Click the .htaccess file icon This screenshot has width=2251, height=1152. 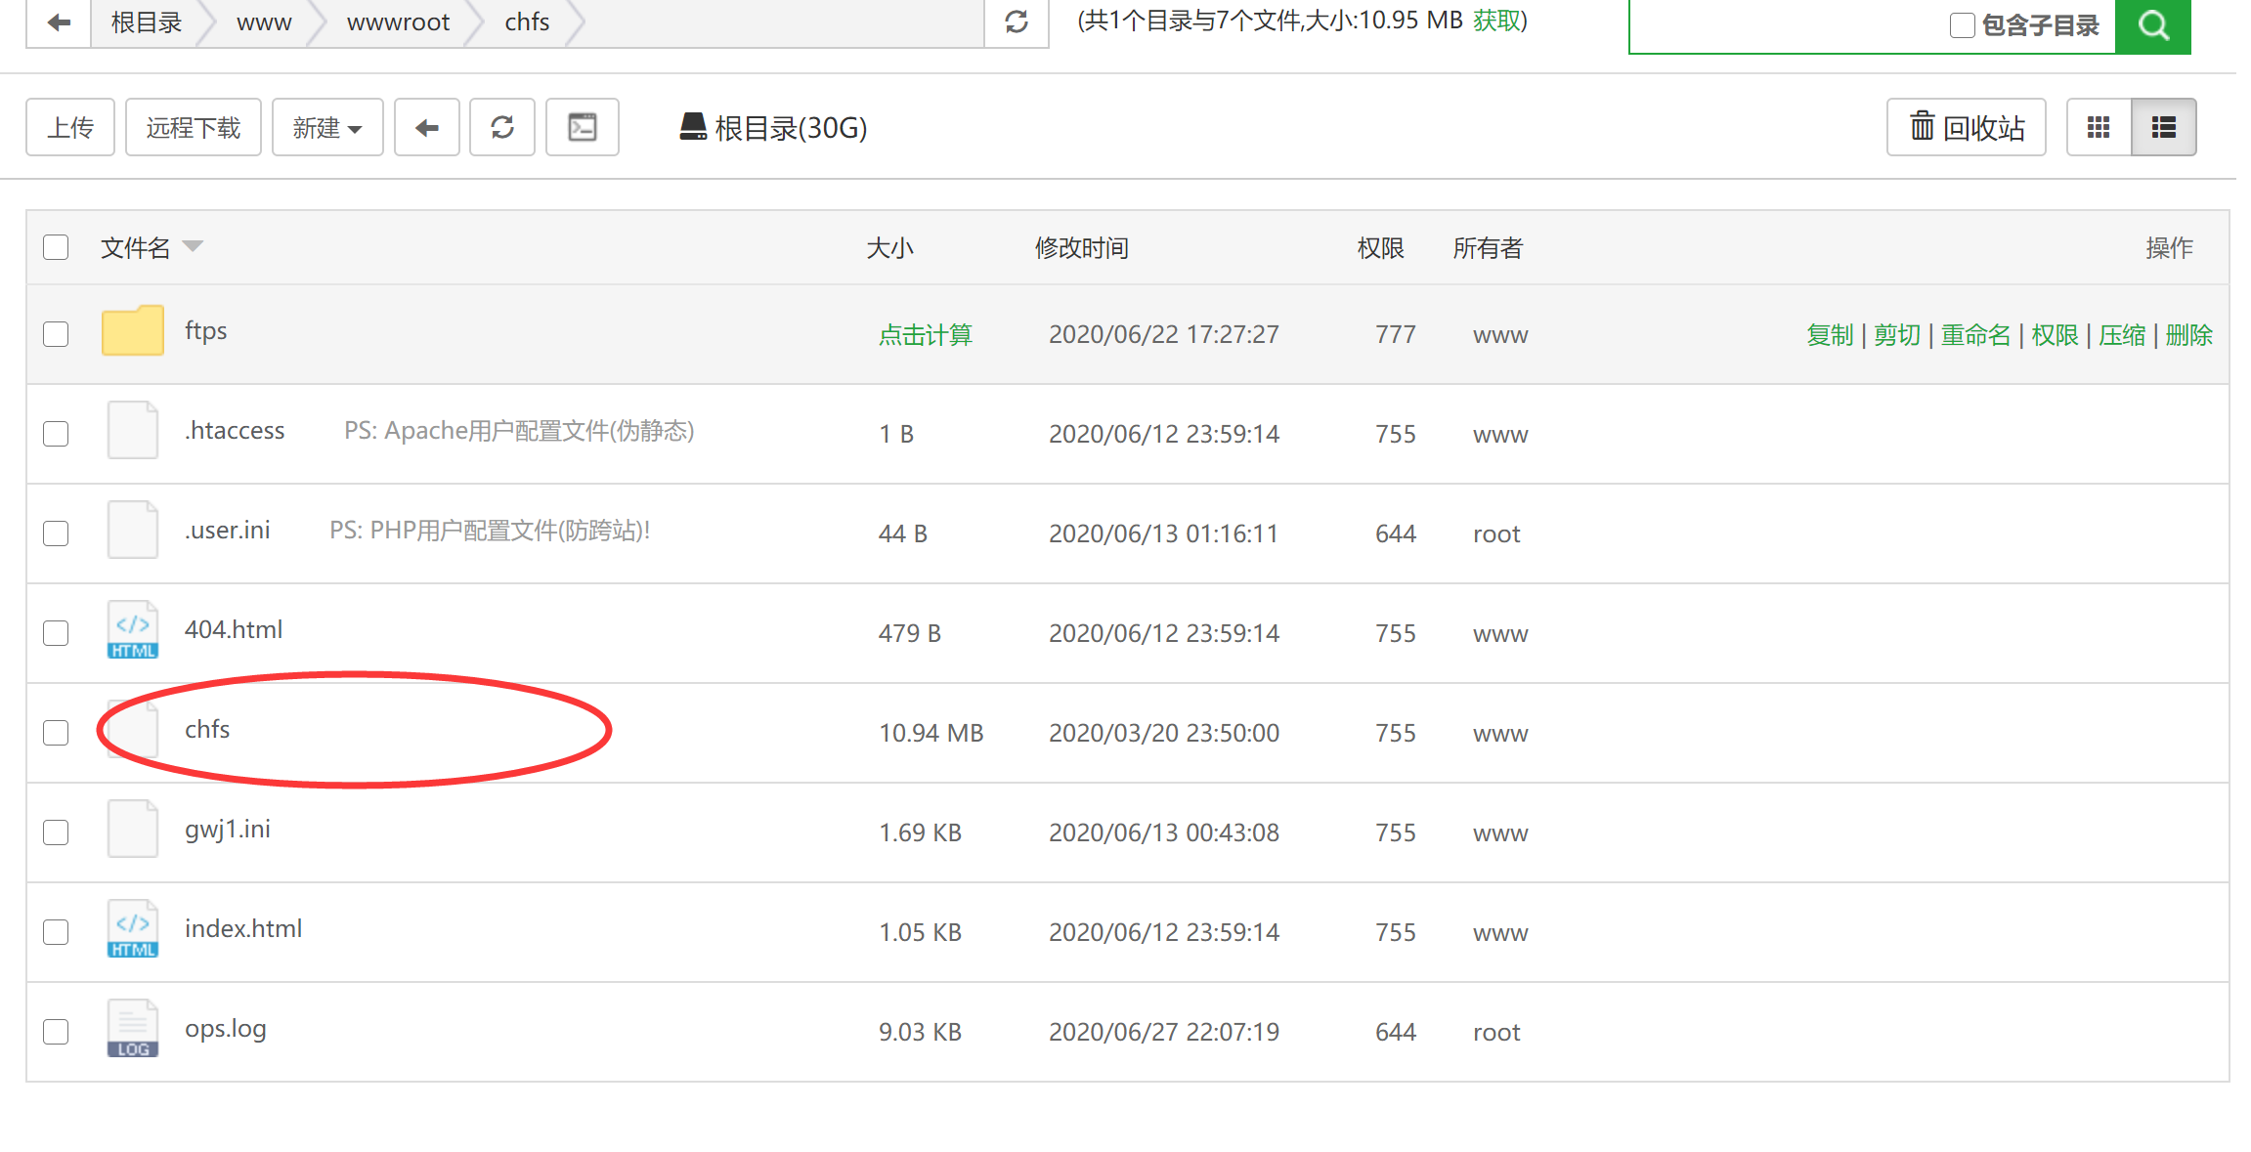click(133, 430)
